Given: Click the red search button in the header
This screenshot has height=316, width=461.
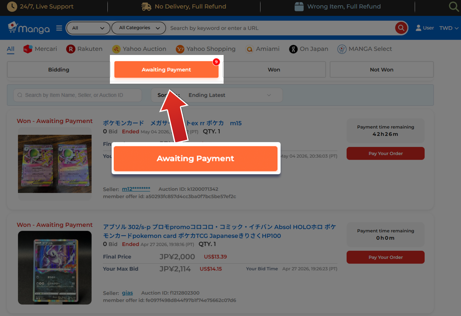Looking at the screenshot, I should tap(401, 28).
